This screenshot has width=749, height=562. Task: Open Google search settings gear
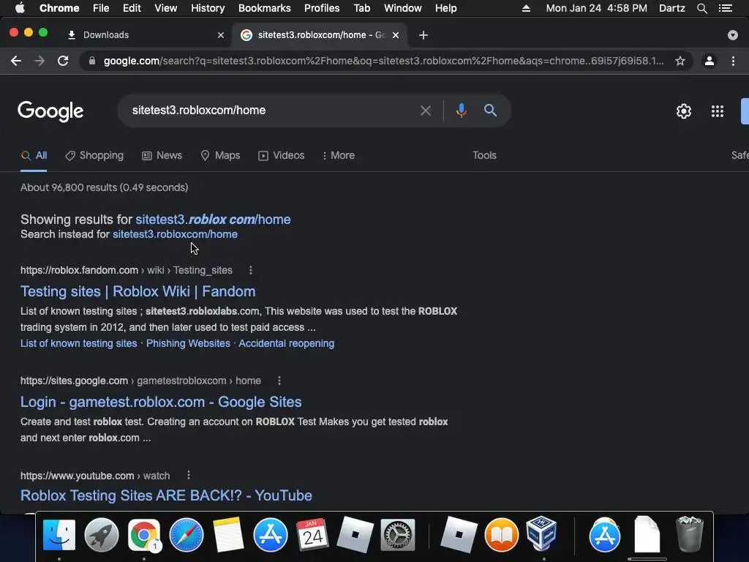[684, 111]
